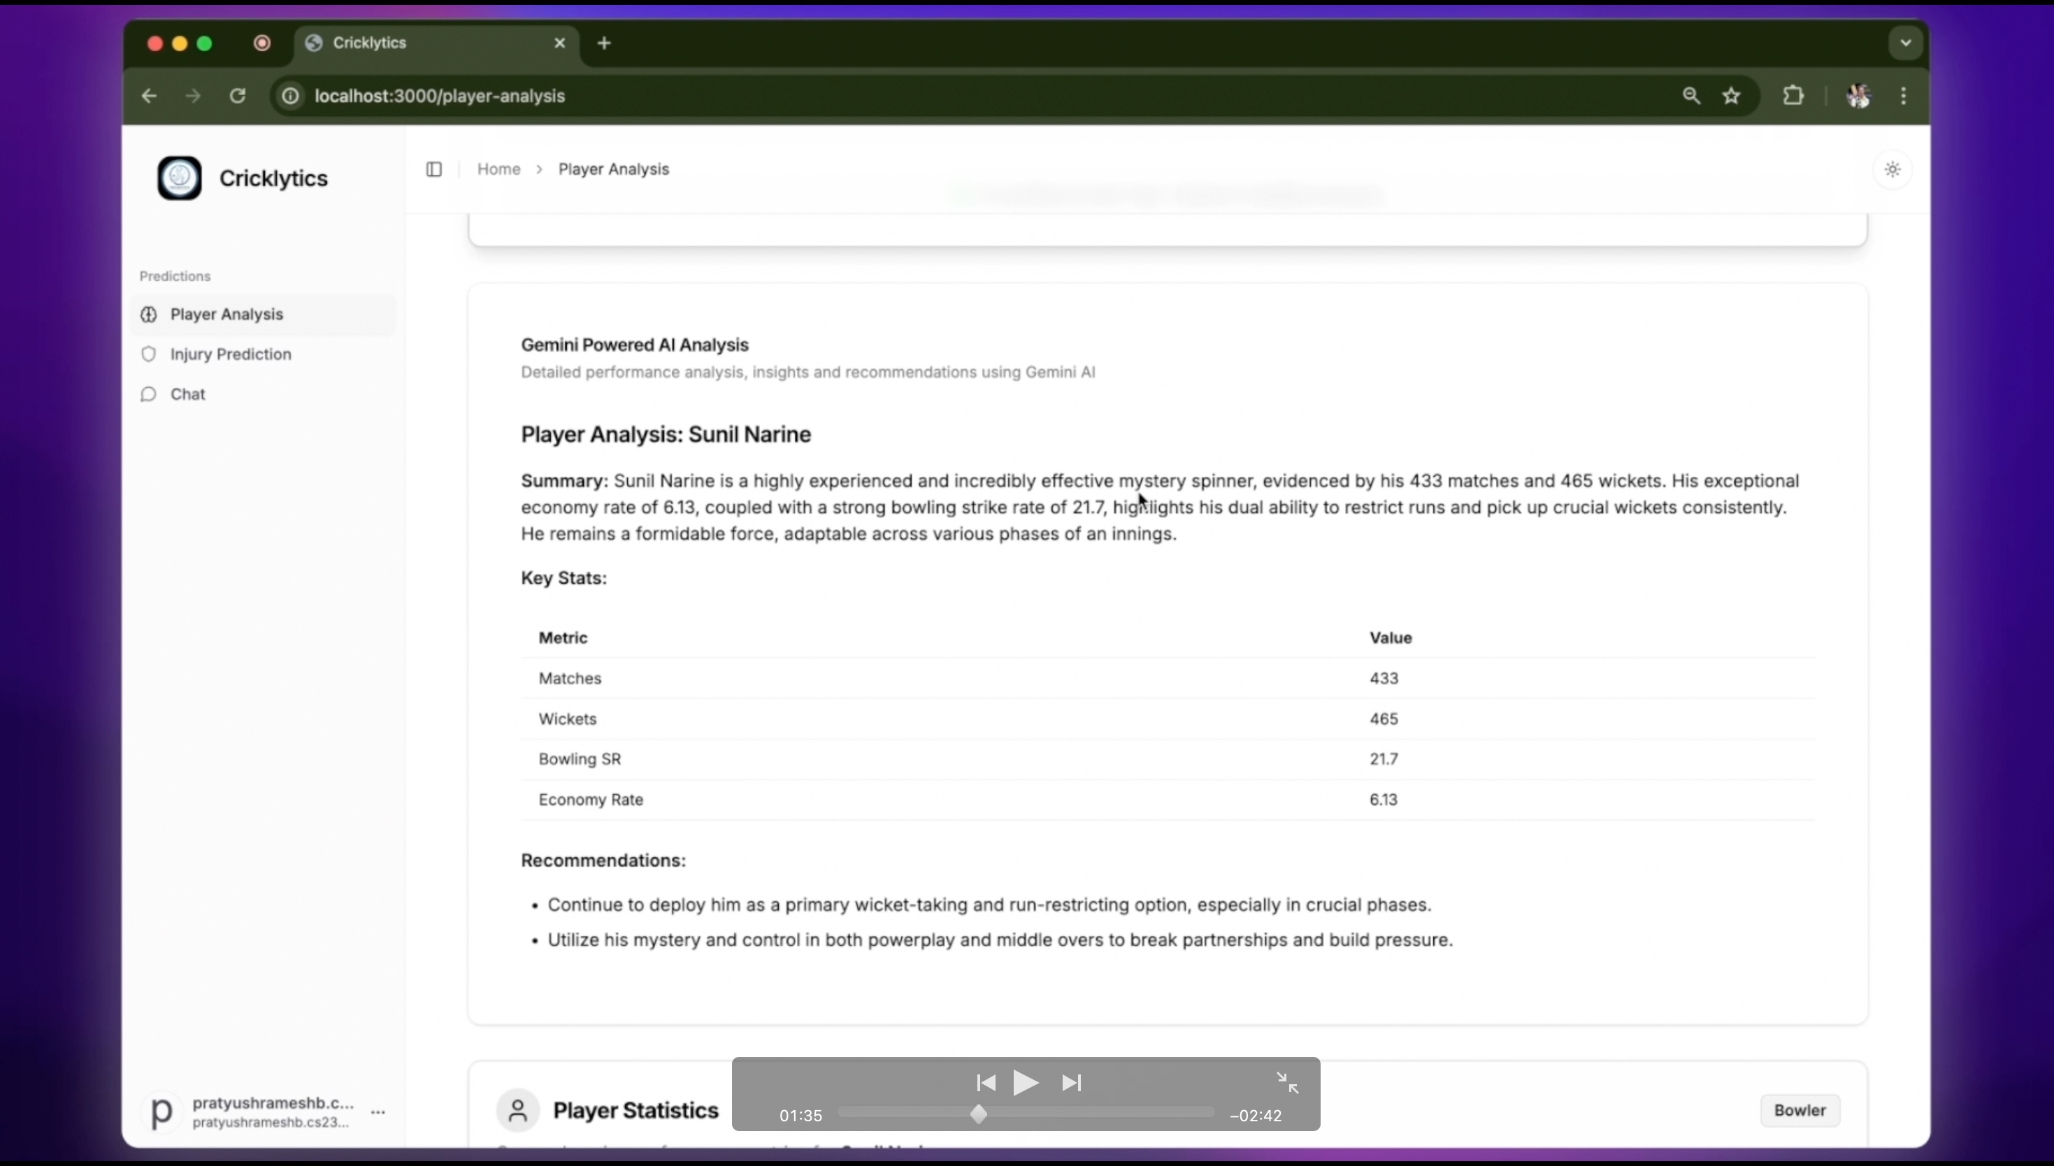This screenshot has width=2054, height=1166.
Task: Bookmark this page with the star icon
Action: tap(1731, 96)
